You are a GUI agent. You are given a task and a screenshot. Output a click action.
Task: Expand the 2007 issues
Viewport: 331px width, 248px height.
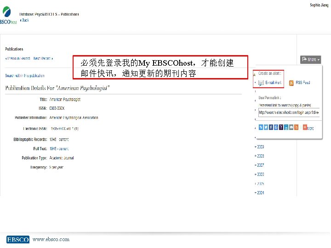coord(259,165)
